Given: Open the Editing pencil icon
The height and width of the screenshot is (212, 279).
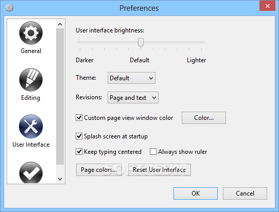Looking at the screenshot, I should (x=31, y=79).
